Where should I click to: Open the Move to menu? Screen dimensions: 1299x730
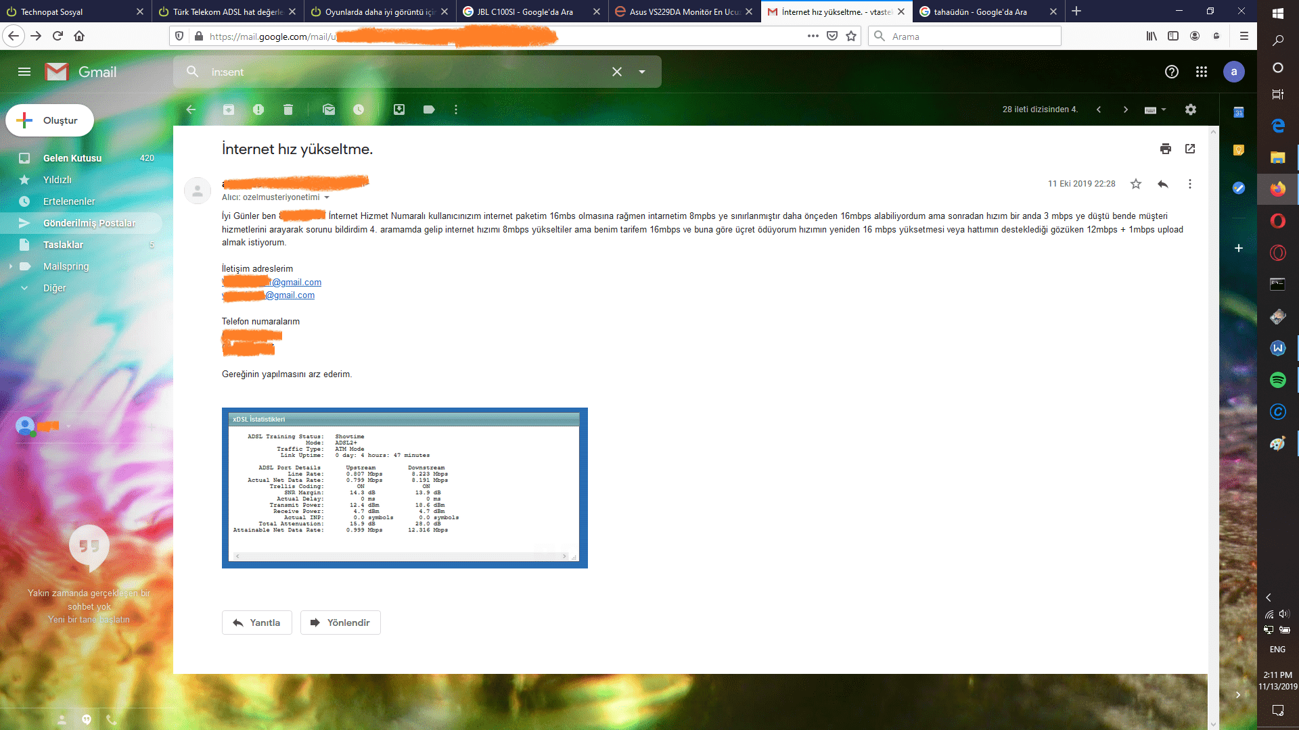point(399,109)
